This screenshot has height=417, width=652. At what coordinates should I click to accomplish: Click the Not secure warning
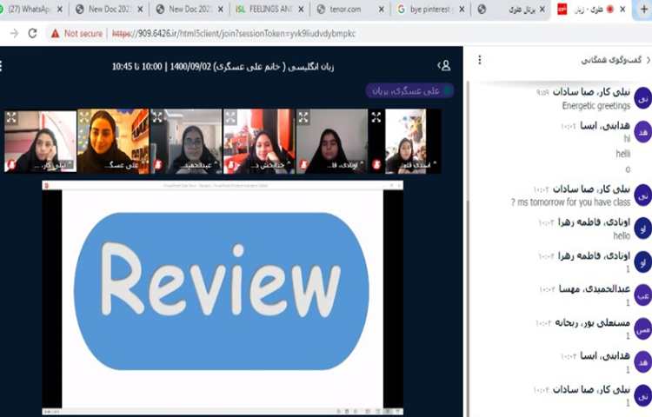point(77,34)
